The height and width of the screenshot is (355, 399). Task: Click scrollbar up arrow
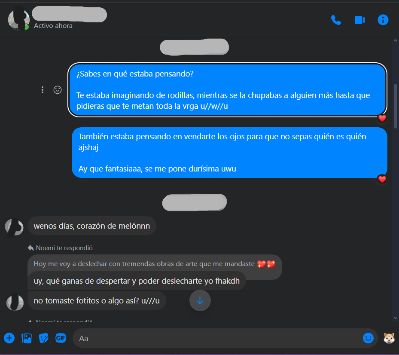pyautogui.click(x=395, y=40)
